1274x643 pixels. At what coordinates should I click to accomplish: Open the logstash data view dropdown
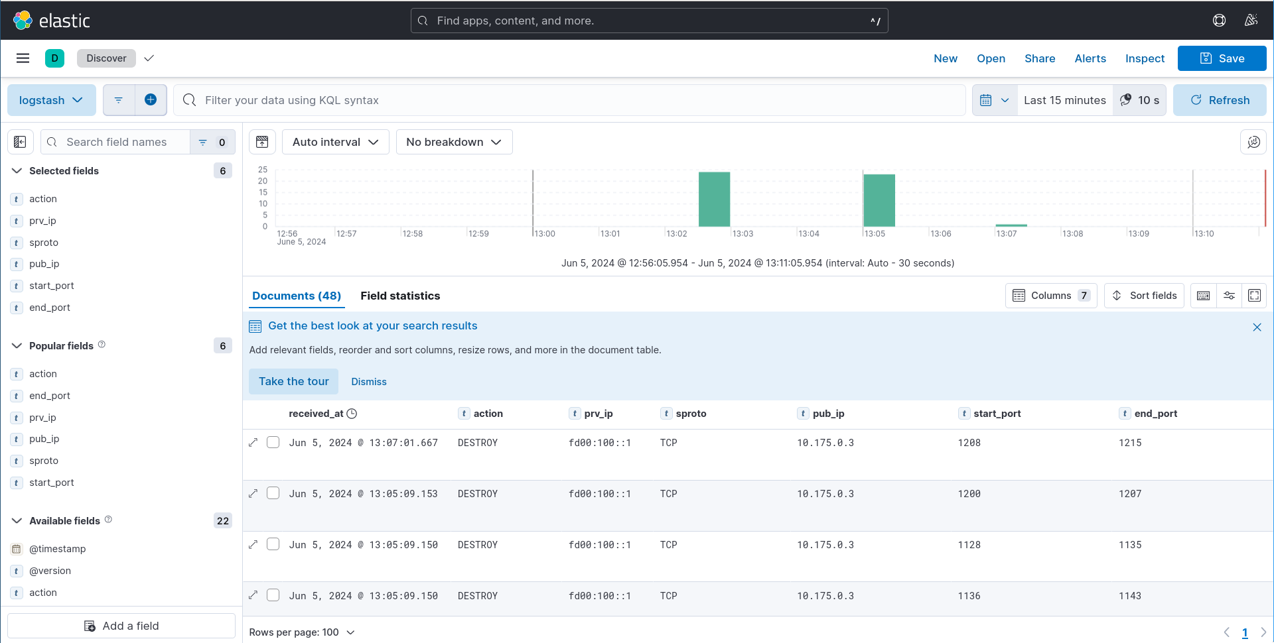coord(52,100)
